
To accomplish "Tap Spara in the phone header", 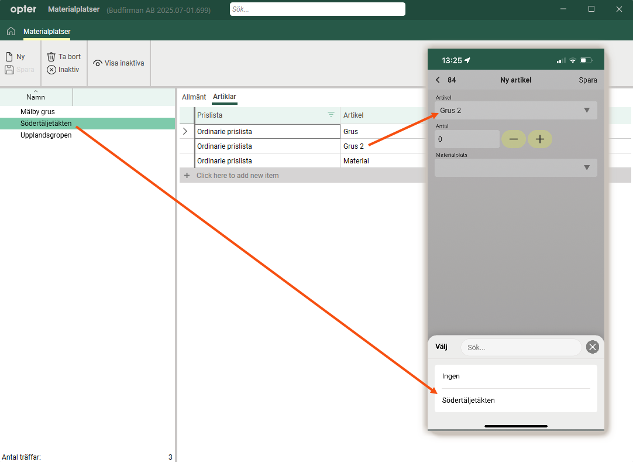I will [x=587, y=80].
